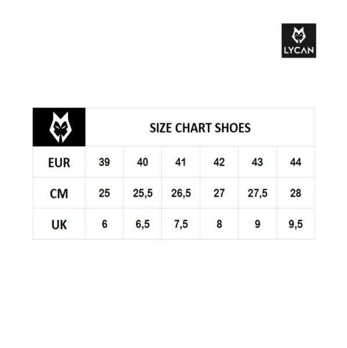Click UK size 8 cell

(219, 224)
